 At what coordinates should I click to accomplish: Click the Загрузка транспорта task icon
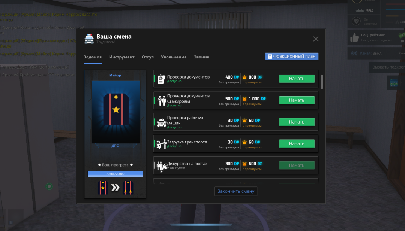161,144
